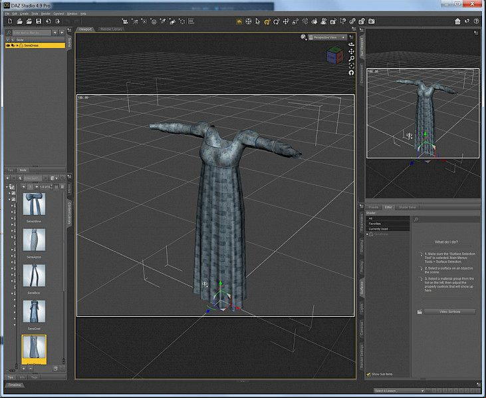The height and width of the screenshot is (398, 486).
Task: Click the What's This help pointer icon
Action: pyautogui.click(x=467, y=21)
